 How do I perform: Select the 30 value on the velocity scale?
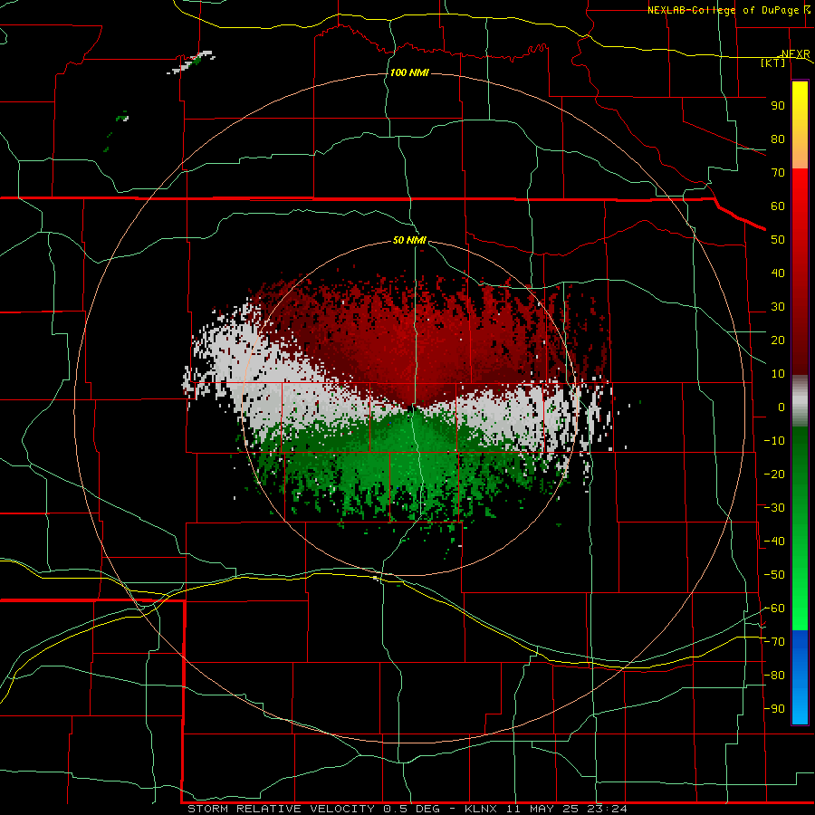pos(778,307)
